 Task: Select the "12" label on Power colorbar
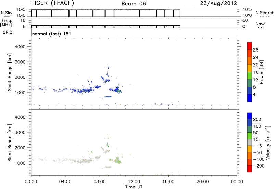tap(256, 80)
